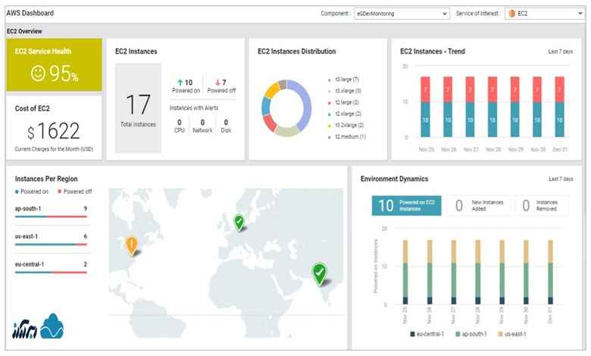Click the 17 Total Instances tile

pos(138,108)
